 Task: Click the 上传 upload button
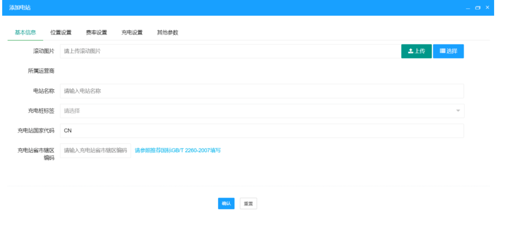[x=416, y=51]
